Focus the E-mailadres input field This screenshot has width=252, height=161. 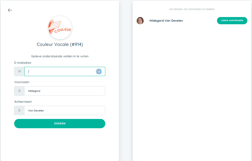pyautogui.click(x=65, y=71)
